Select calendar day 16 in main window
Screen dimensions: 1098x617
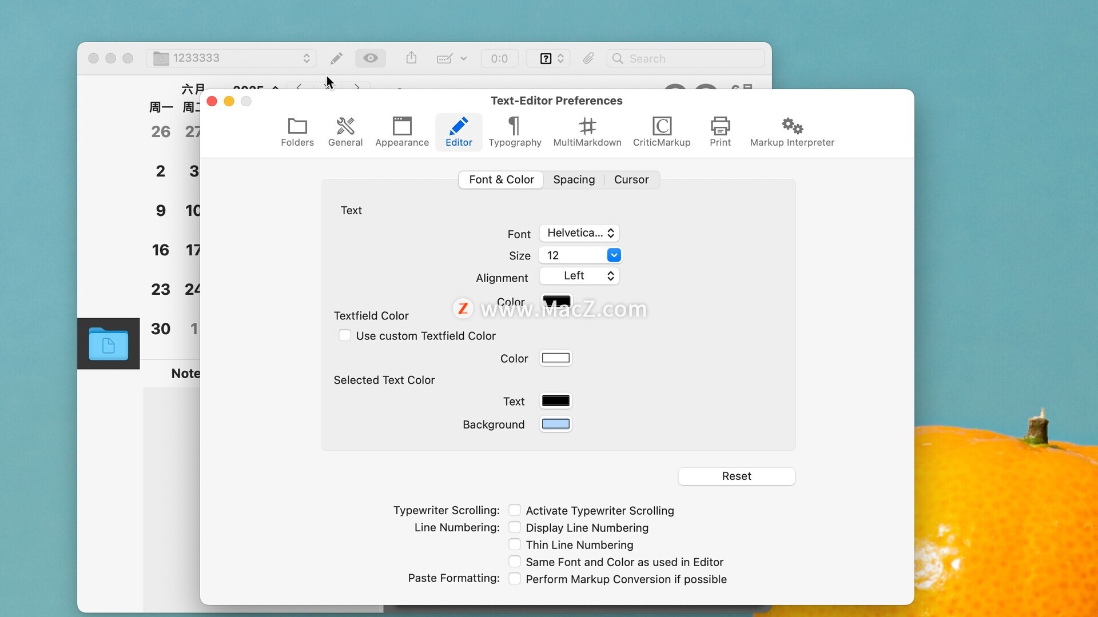tap(161, 250)
